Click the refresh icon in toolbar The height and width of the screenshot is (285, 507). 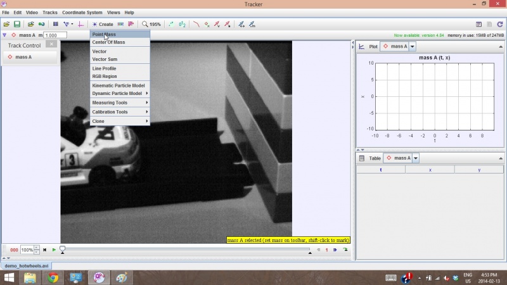tap(500, 24)
